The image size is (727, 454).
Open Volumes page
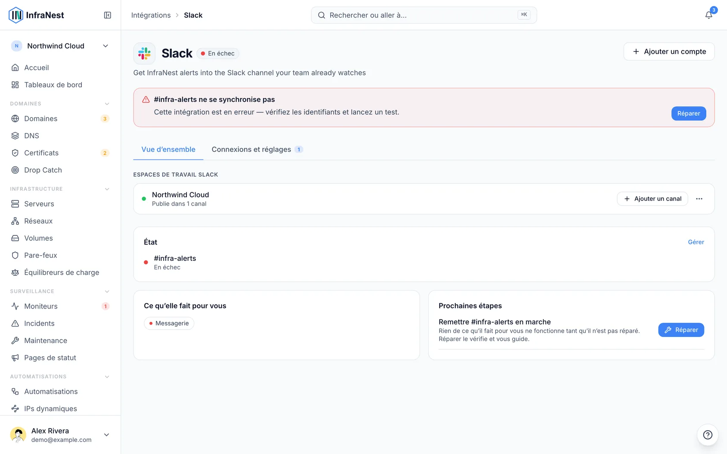tap(60, 238)
